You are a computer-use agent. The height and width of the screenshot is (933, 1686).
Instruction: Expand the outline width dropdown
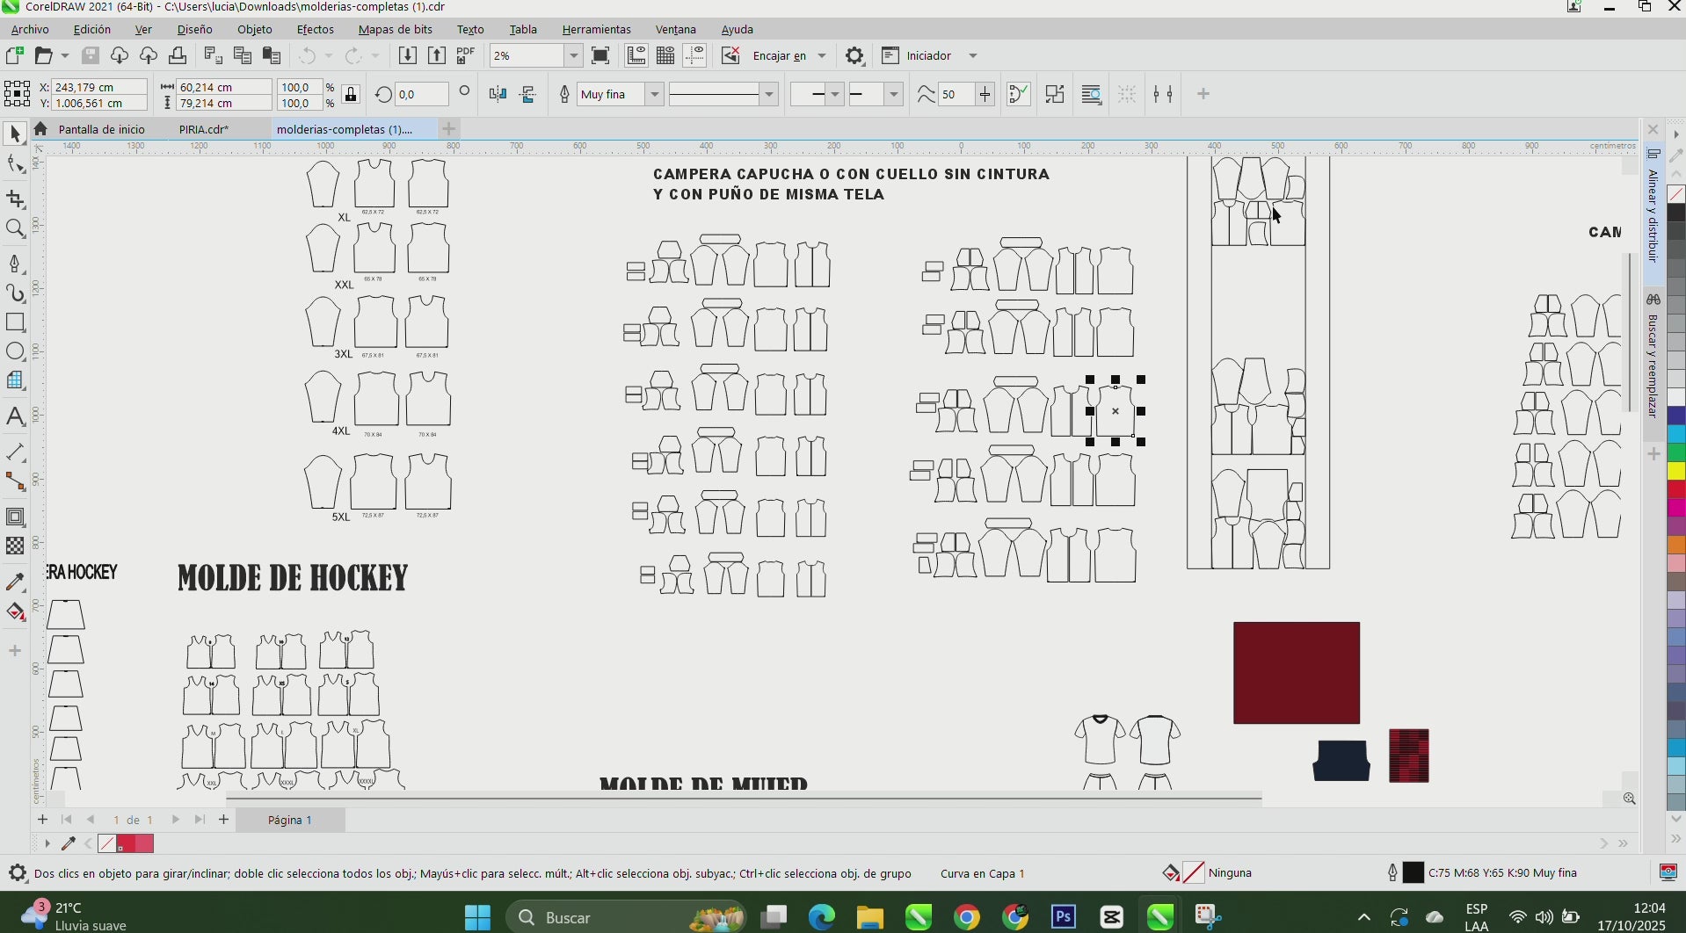click(654, 94)
